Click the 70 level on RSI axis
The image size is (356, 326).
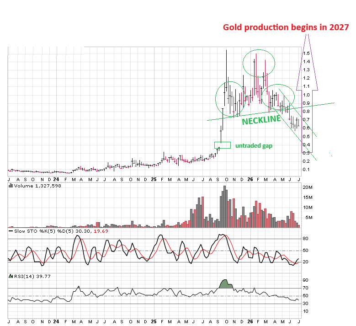point(306,288)
